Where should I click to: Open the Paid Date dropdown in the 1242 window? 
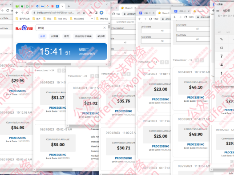pos(156,41)
